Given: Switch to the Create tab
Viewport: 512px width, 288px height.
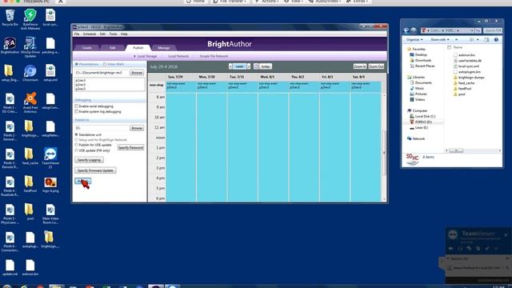Looking at the screenshot, I should (x=87, y=48).
